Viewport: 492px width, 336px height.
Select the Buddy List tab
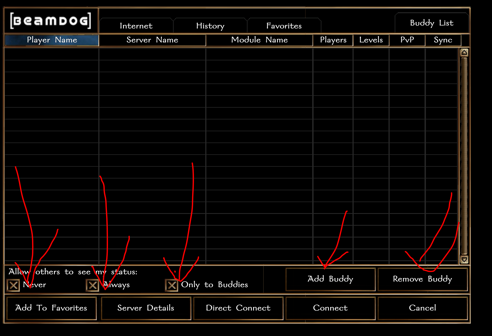(x=432, y=23)
